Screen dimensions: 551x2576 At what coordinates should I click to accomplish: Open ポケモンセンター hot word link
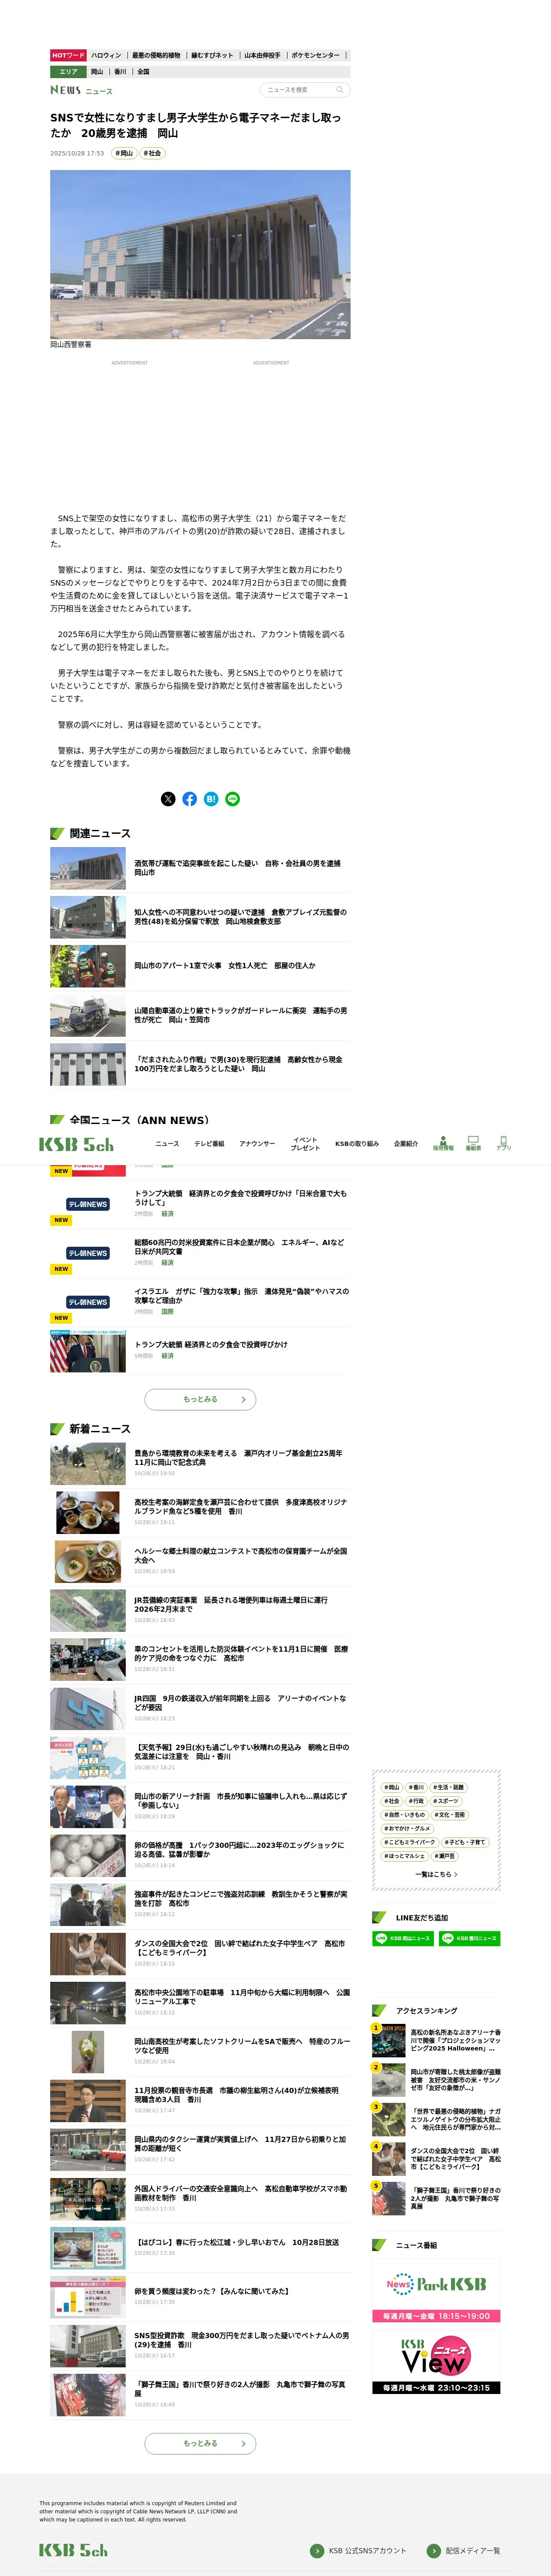tap(316, 56)
